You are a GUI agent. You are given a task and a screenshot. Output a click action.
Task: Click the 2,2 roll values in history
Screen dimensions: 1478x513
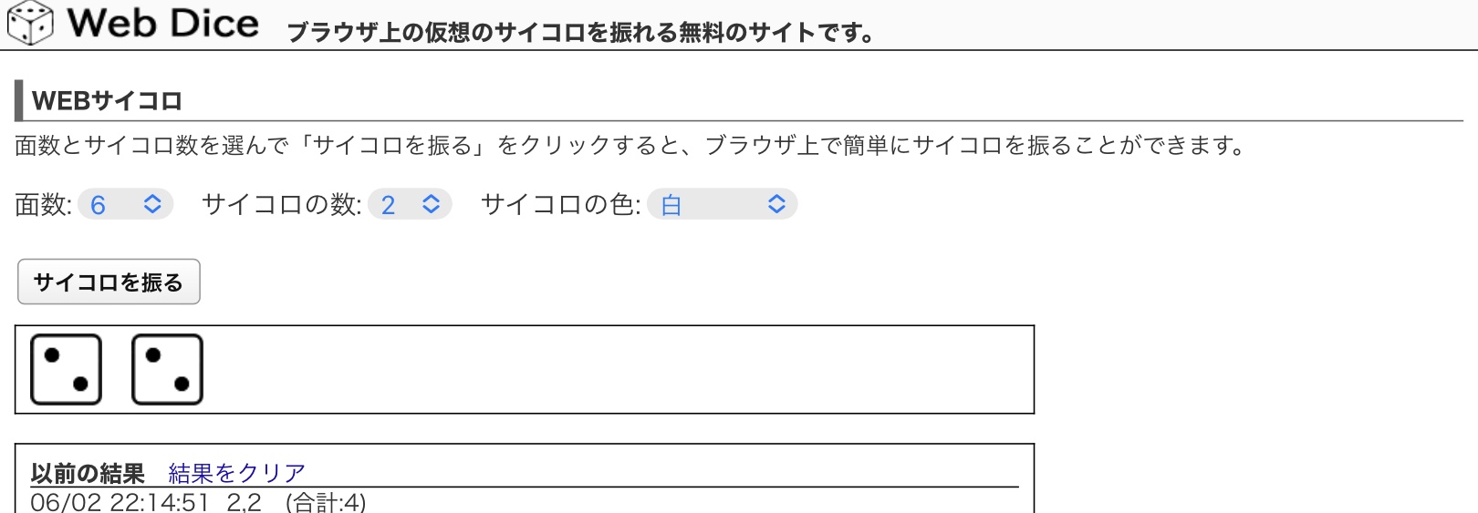pyautogui.click(x=244, y=501)
